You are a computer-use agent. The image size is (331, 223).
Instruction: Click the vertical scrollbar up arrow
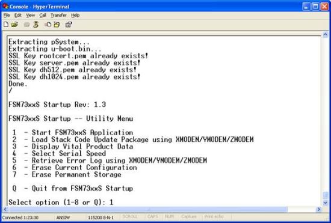pyautogui.click(x=326, y=34)
